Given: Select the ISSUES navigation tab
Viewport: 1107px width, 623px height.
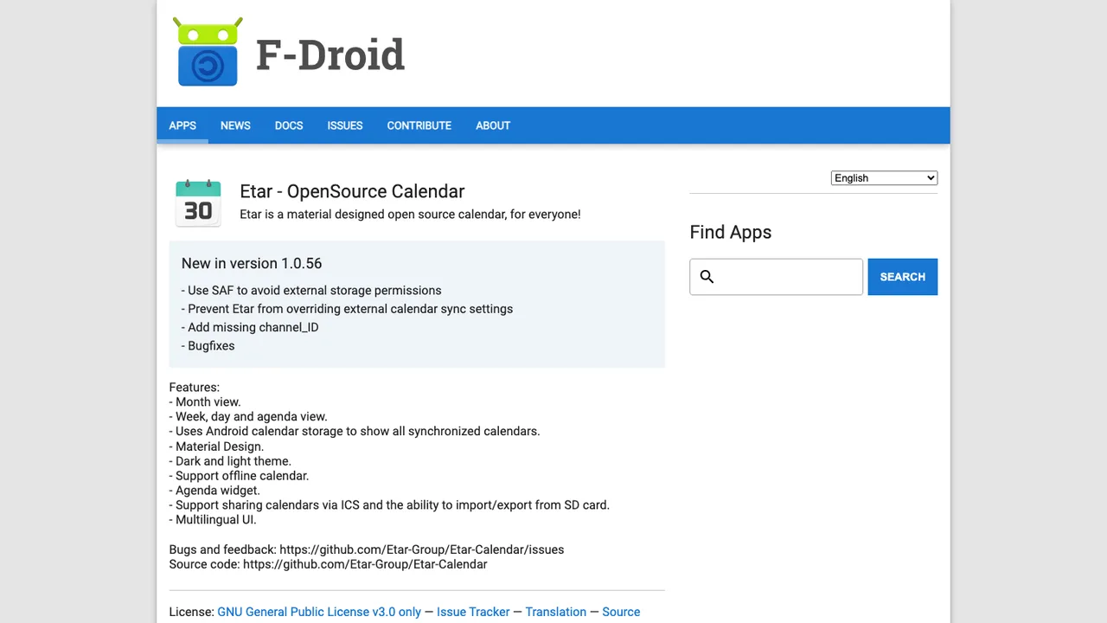Looking at the screenshot, I should click(x=345, y=125).
